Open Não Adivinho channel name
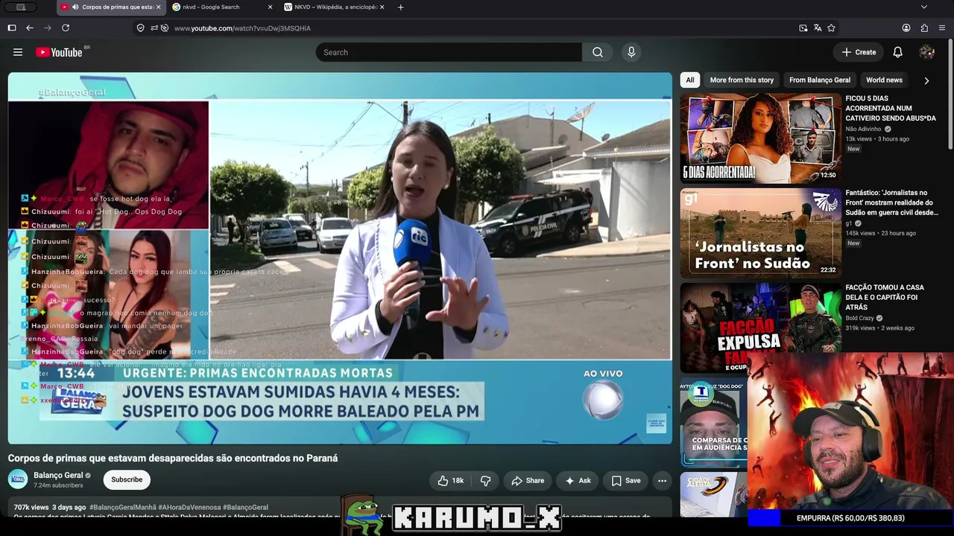The height and width of the screenshot is (536, 954). click(x=863, y=129)
